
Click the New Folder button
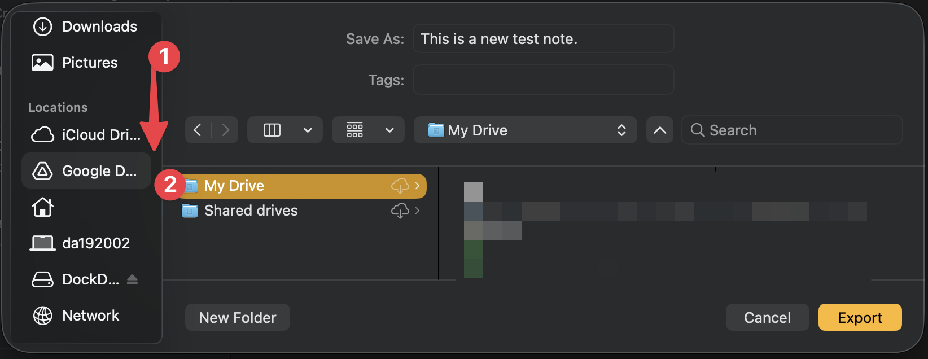point(237,318)
